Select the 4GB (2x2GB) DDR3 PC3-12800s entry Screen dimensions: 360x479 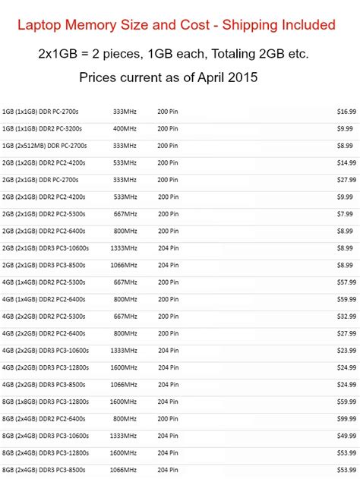[180, 368]
